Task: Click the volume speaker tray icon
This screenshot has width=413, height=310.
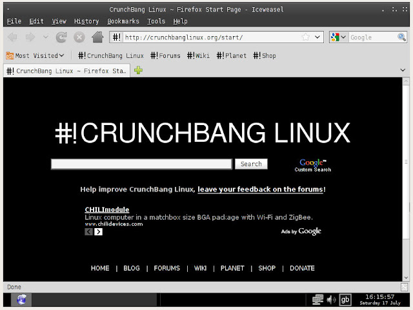Action: click(331, 300)
